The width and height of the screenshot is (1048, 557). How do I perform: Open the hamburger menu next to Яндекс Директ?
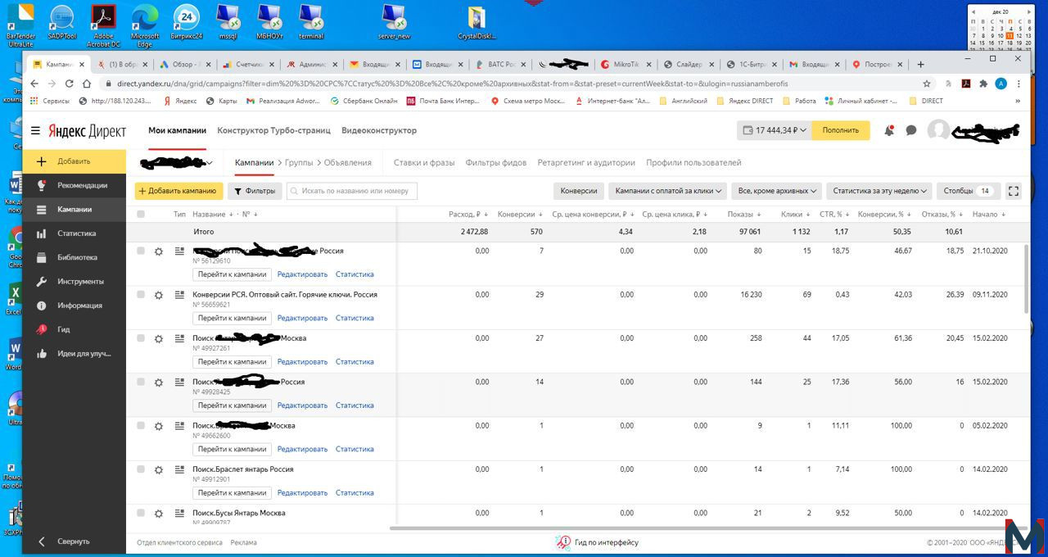click(x=35, y=131)
